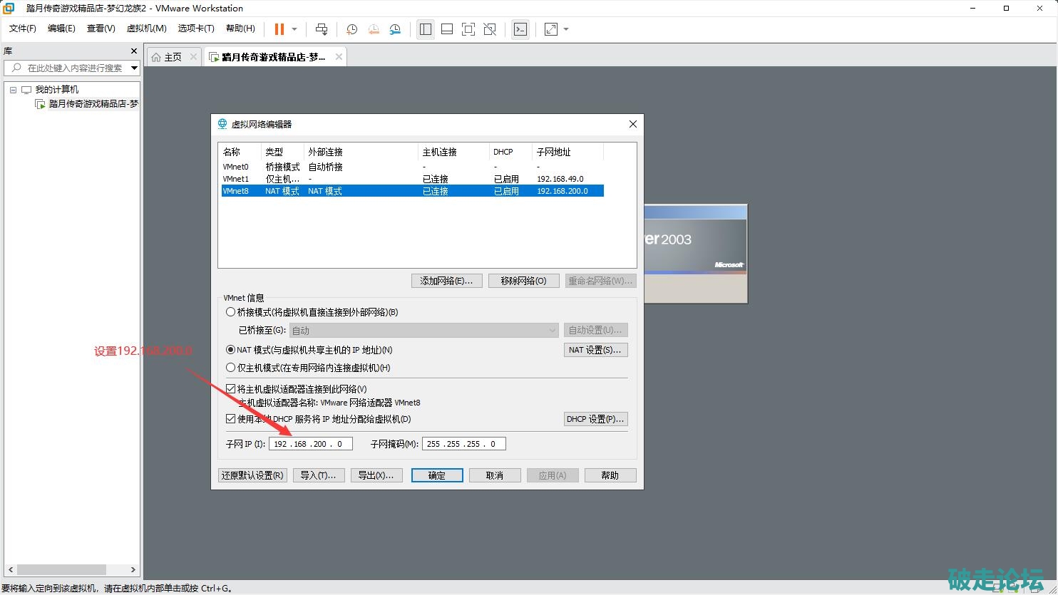Toggle the library sidebar view icon

[426, 29]
